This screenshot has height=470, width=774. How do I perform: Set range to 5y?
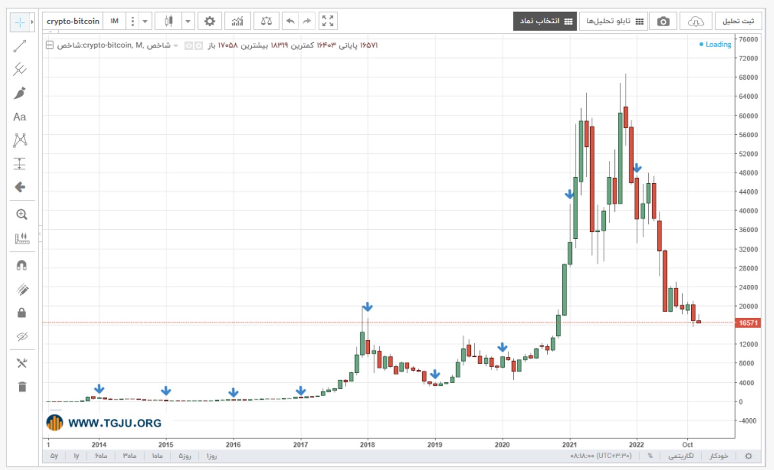[x=54, y=456]
